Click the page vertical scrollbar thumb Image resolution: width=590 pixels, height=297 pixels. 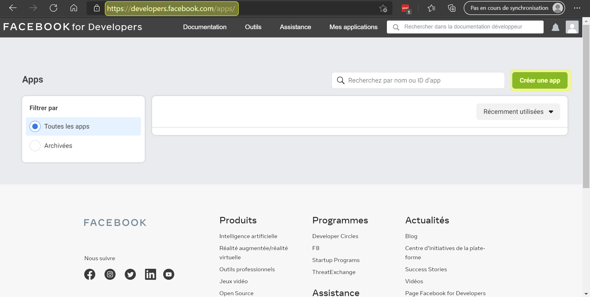[x=586, y=106]
